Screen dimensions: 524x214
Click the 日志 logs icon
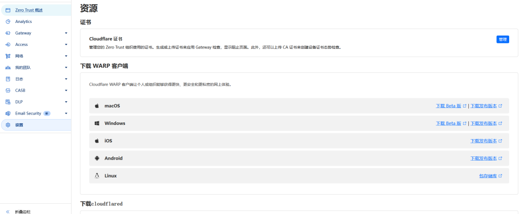(8, 79)
